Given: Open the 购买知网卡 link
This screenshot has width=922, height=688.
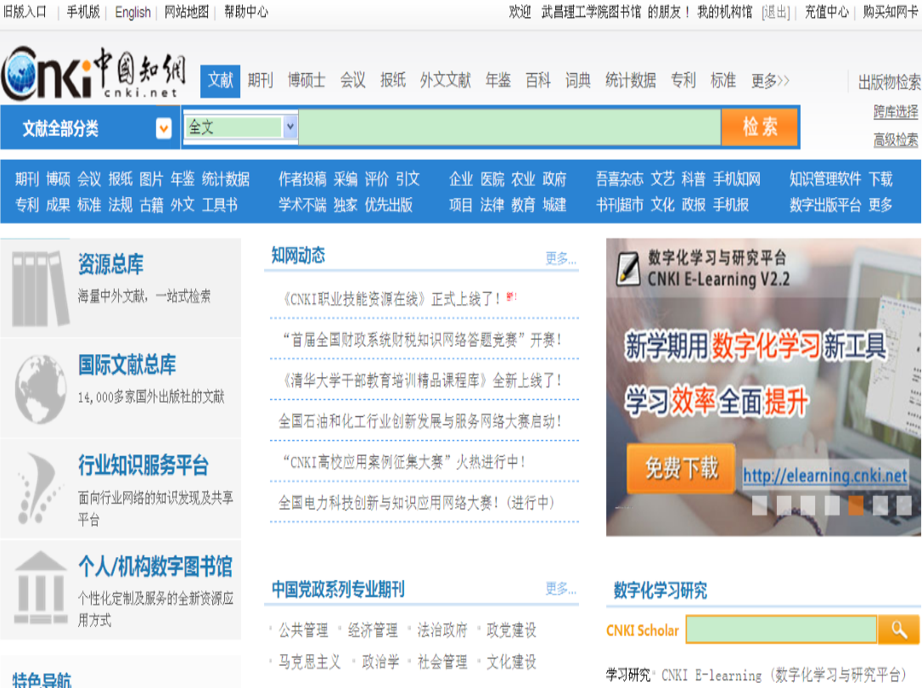Looking at the screenshot, I should click(891, 12).
